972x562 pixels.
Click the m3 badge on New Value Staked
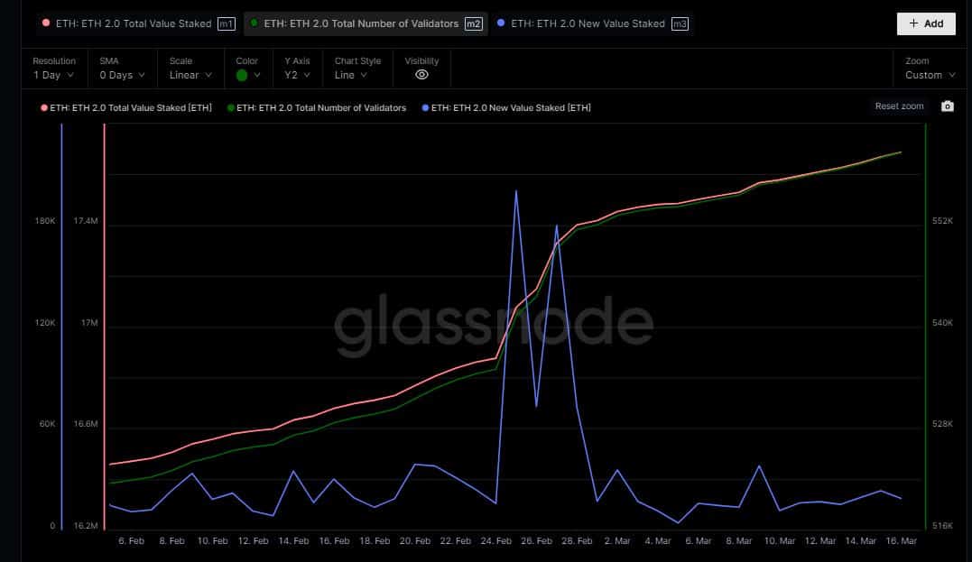pos(680,24)
